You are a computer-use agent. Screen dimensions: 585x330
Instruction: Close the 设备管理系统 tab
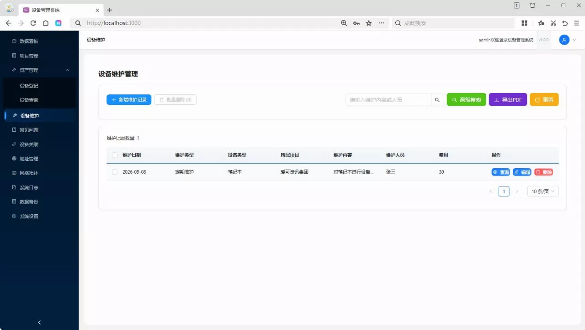point(97,10)
